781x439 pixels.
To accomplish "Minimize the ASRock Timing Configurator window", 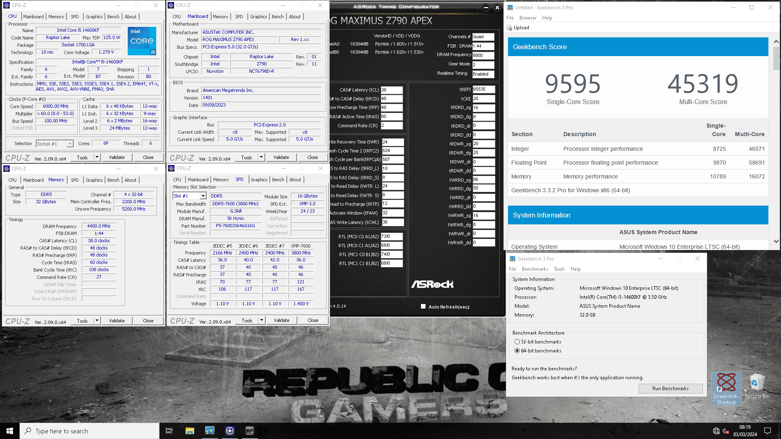I will tap(486, 7).
